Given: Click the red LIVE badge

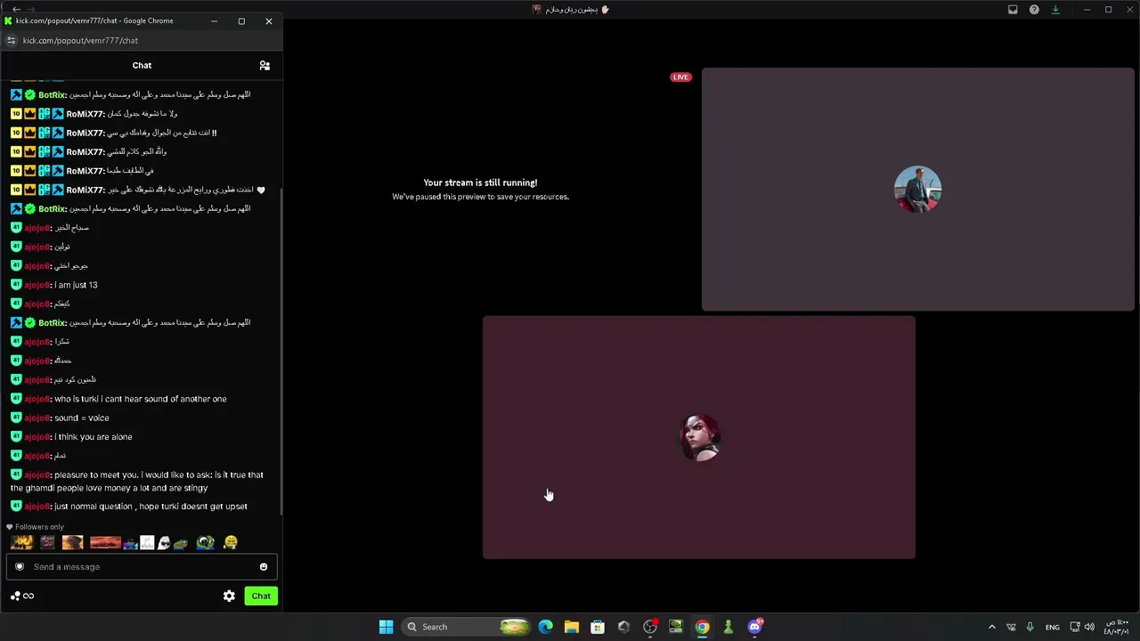Looking at the screenshot, I should [x=680, y=77].
